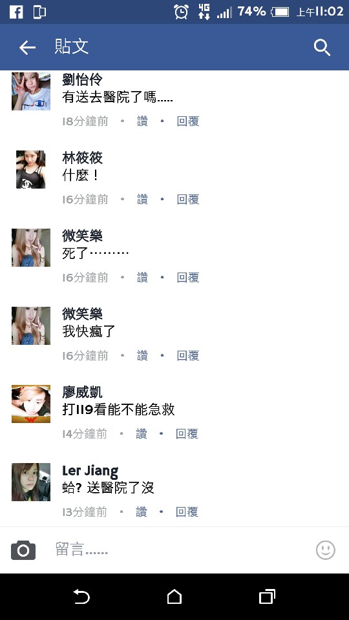349x620 pixels.
Task: Open search with the magnifier icon
Action: pos(322,48)
